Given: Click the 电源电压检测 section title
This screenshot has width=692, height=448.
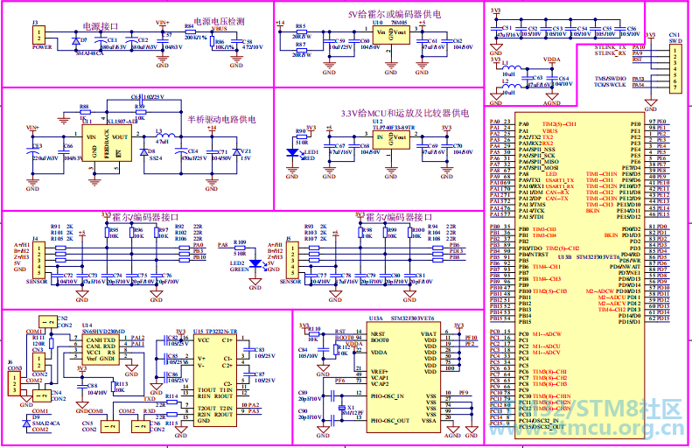Looking at the screenshot, I should click(220, 21).
